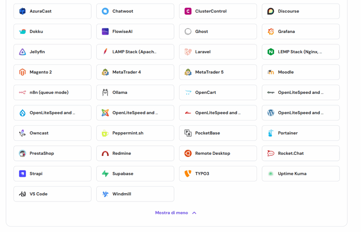Select the Ollama llama icon
The image size is (361, 232).
pos(105,92)
